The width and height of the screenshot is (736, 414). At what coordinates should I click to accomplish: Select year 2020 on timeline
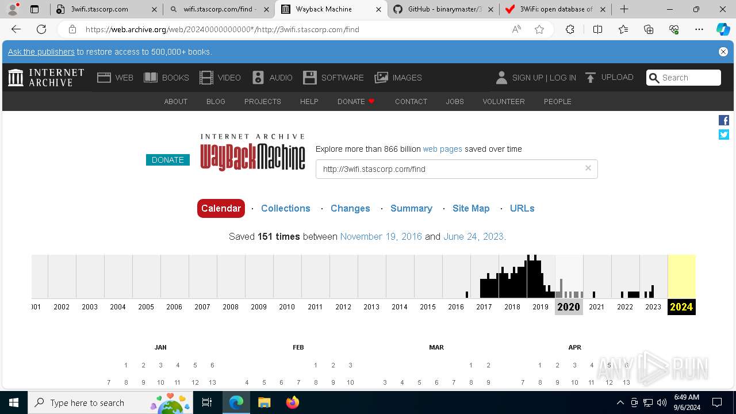pos(569,307)
